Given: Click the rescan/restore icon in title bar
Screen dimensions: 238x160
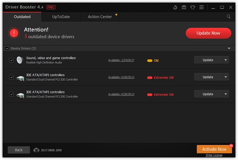Looking at the screenshot, I should tap(175, 7).
